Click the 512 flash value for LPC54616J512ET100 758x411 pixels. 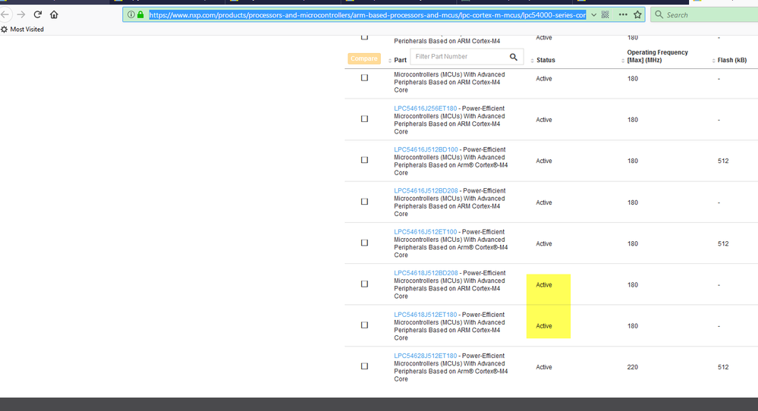pyautogui.click(x=723, y=244)
